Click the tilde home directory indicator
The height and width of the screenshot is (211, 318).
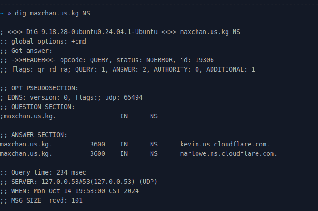pyautogui.click(x=2, y=14)
